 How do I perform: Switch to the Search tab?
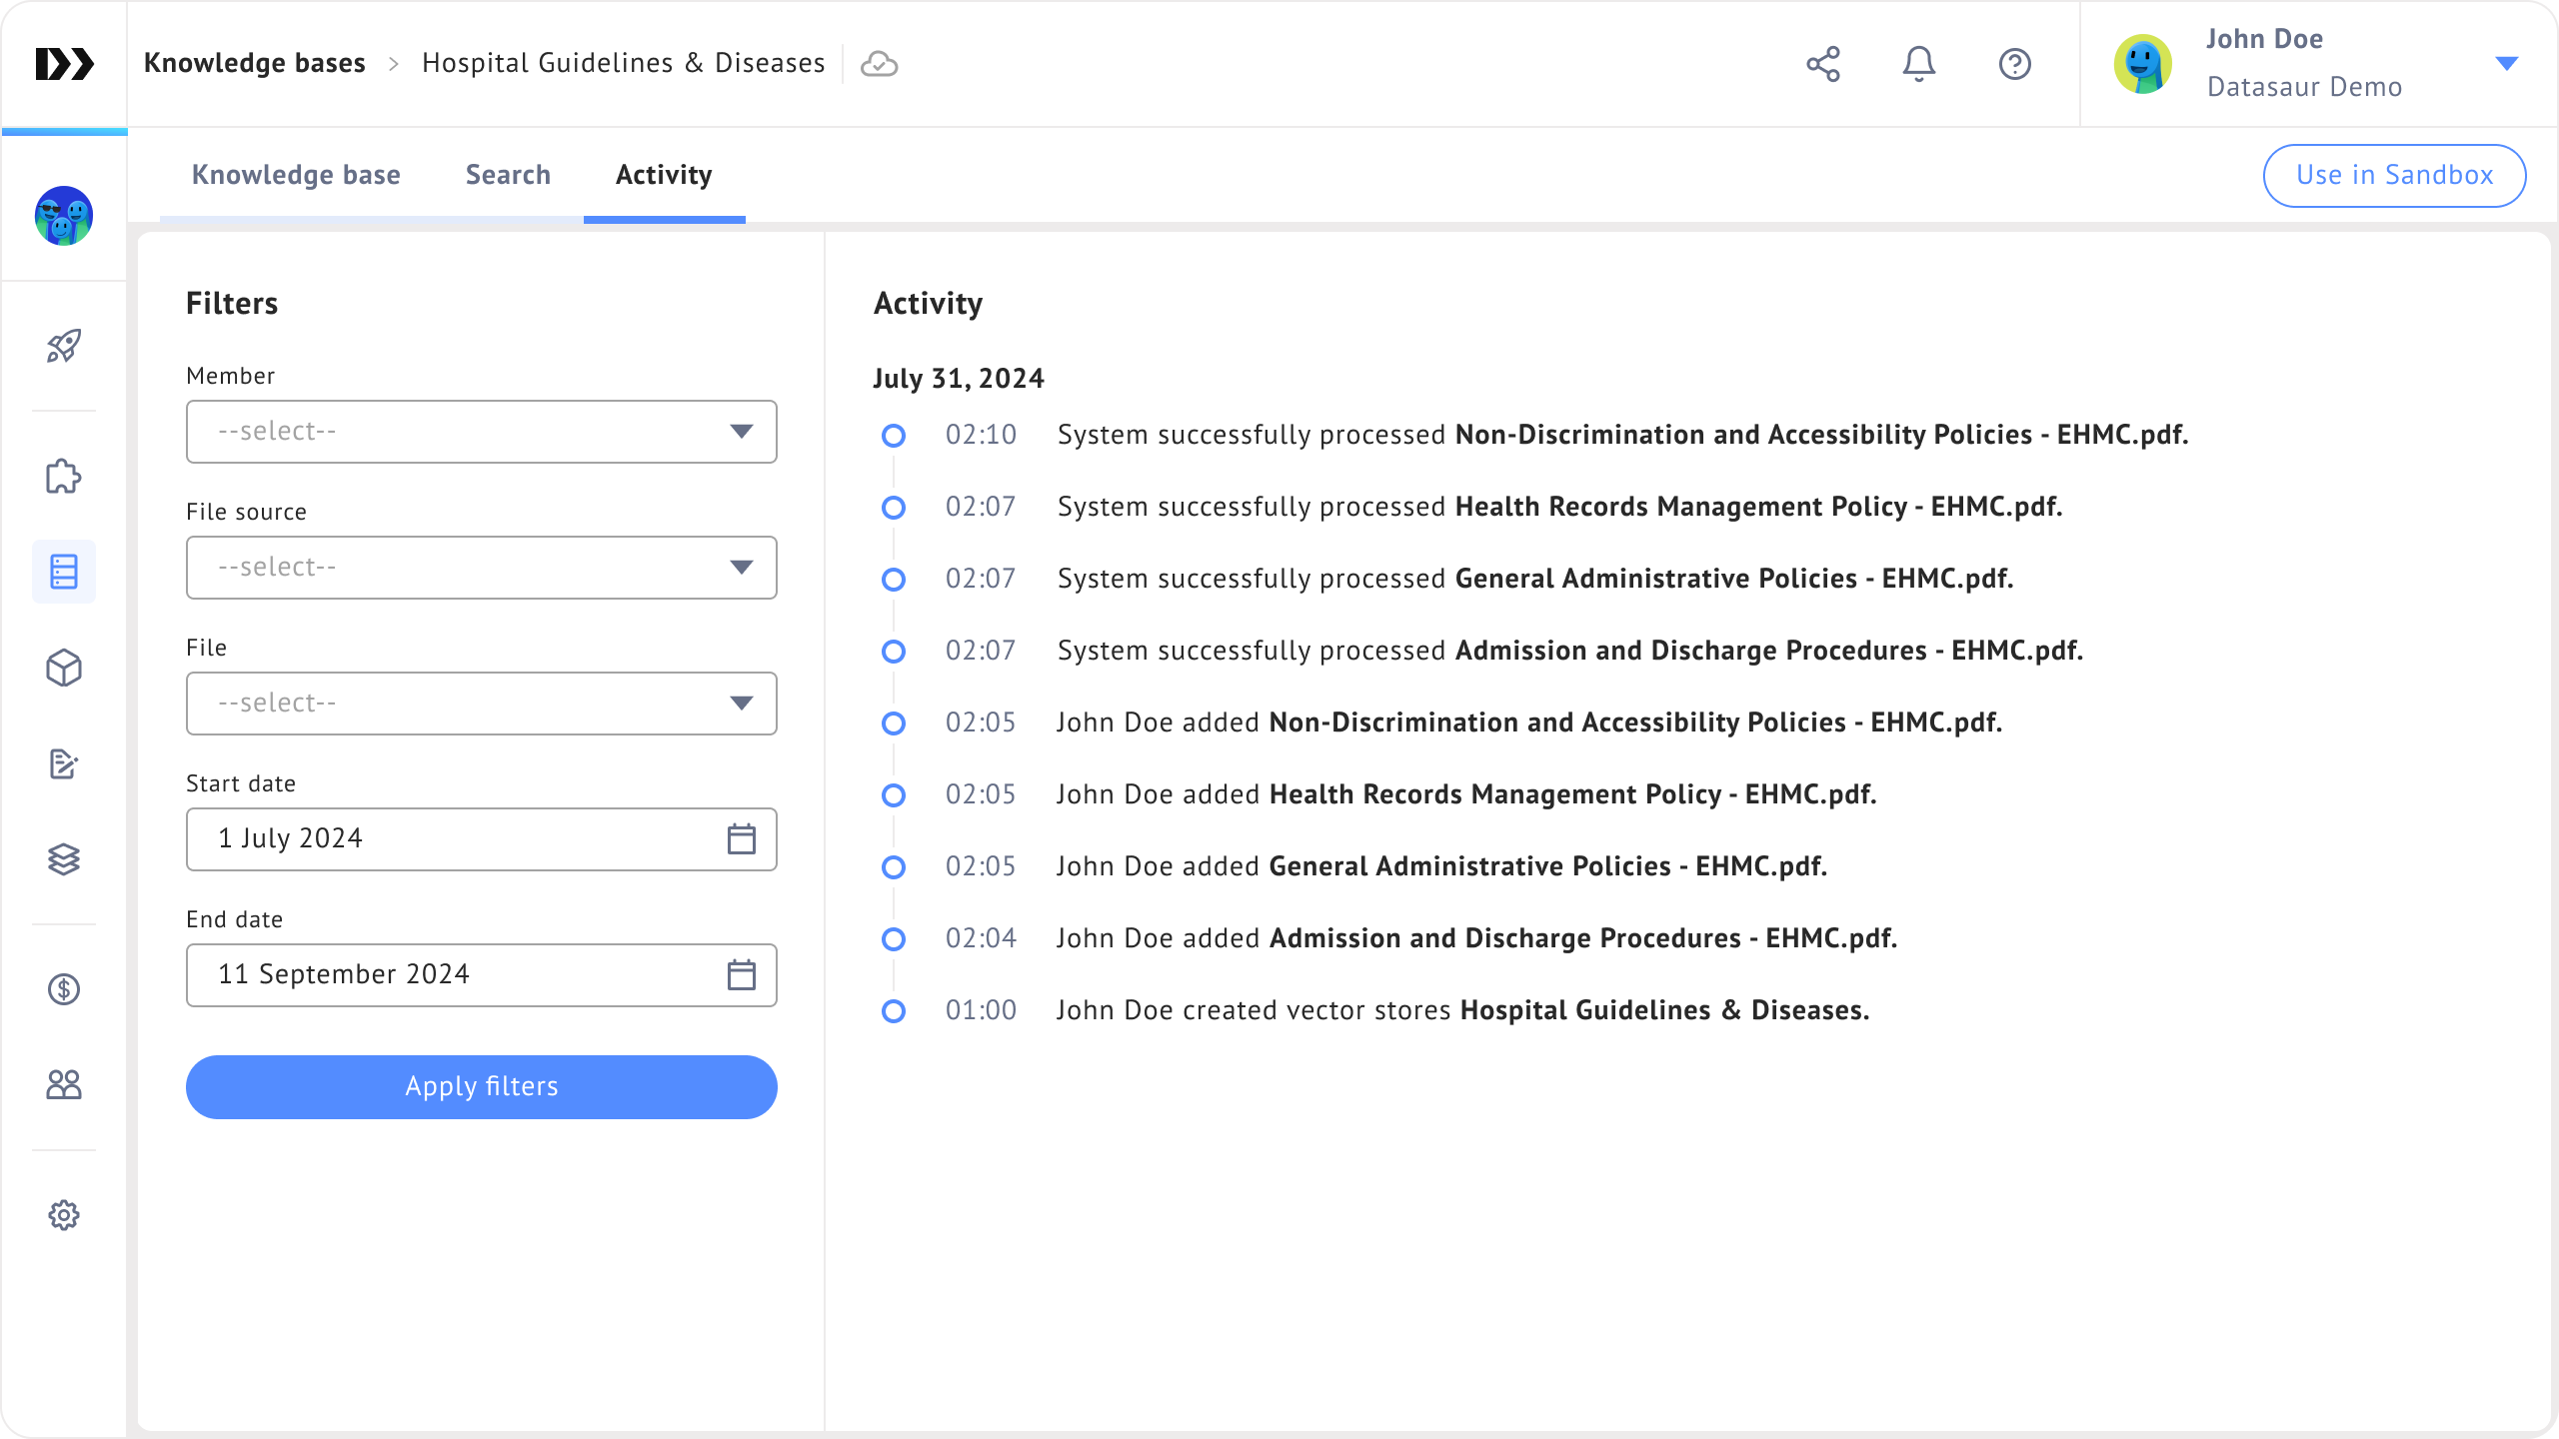(508, 175)
